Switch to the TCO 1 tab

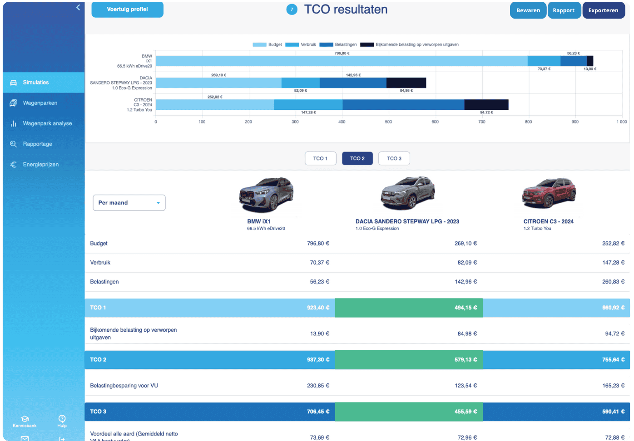coord(320,158)
